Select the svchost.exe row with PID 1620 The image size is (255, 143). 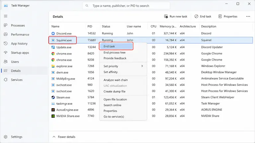151,91
